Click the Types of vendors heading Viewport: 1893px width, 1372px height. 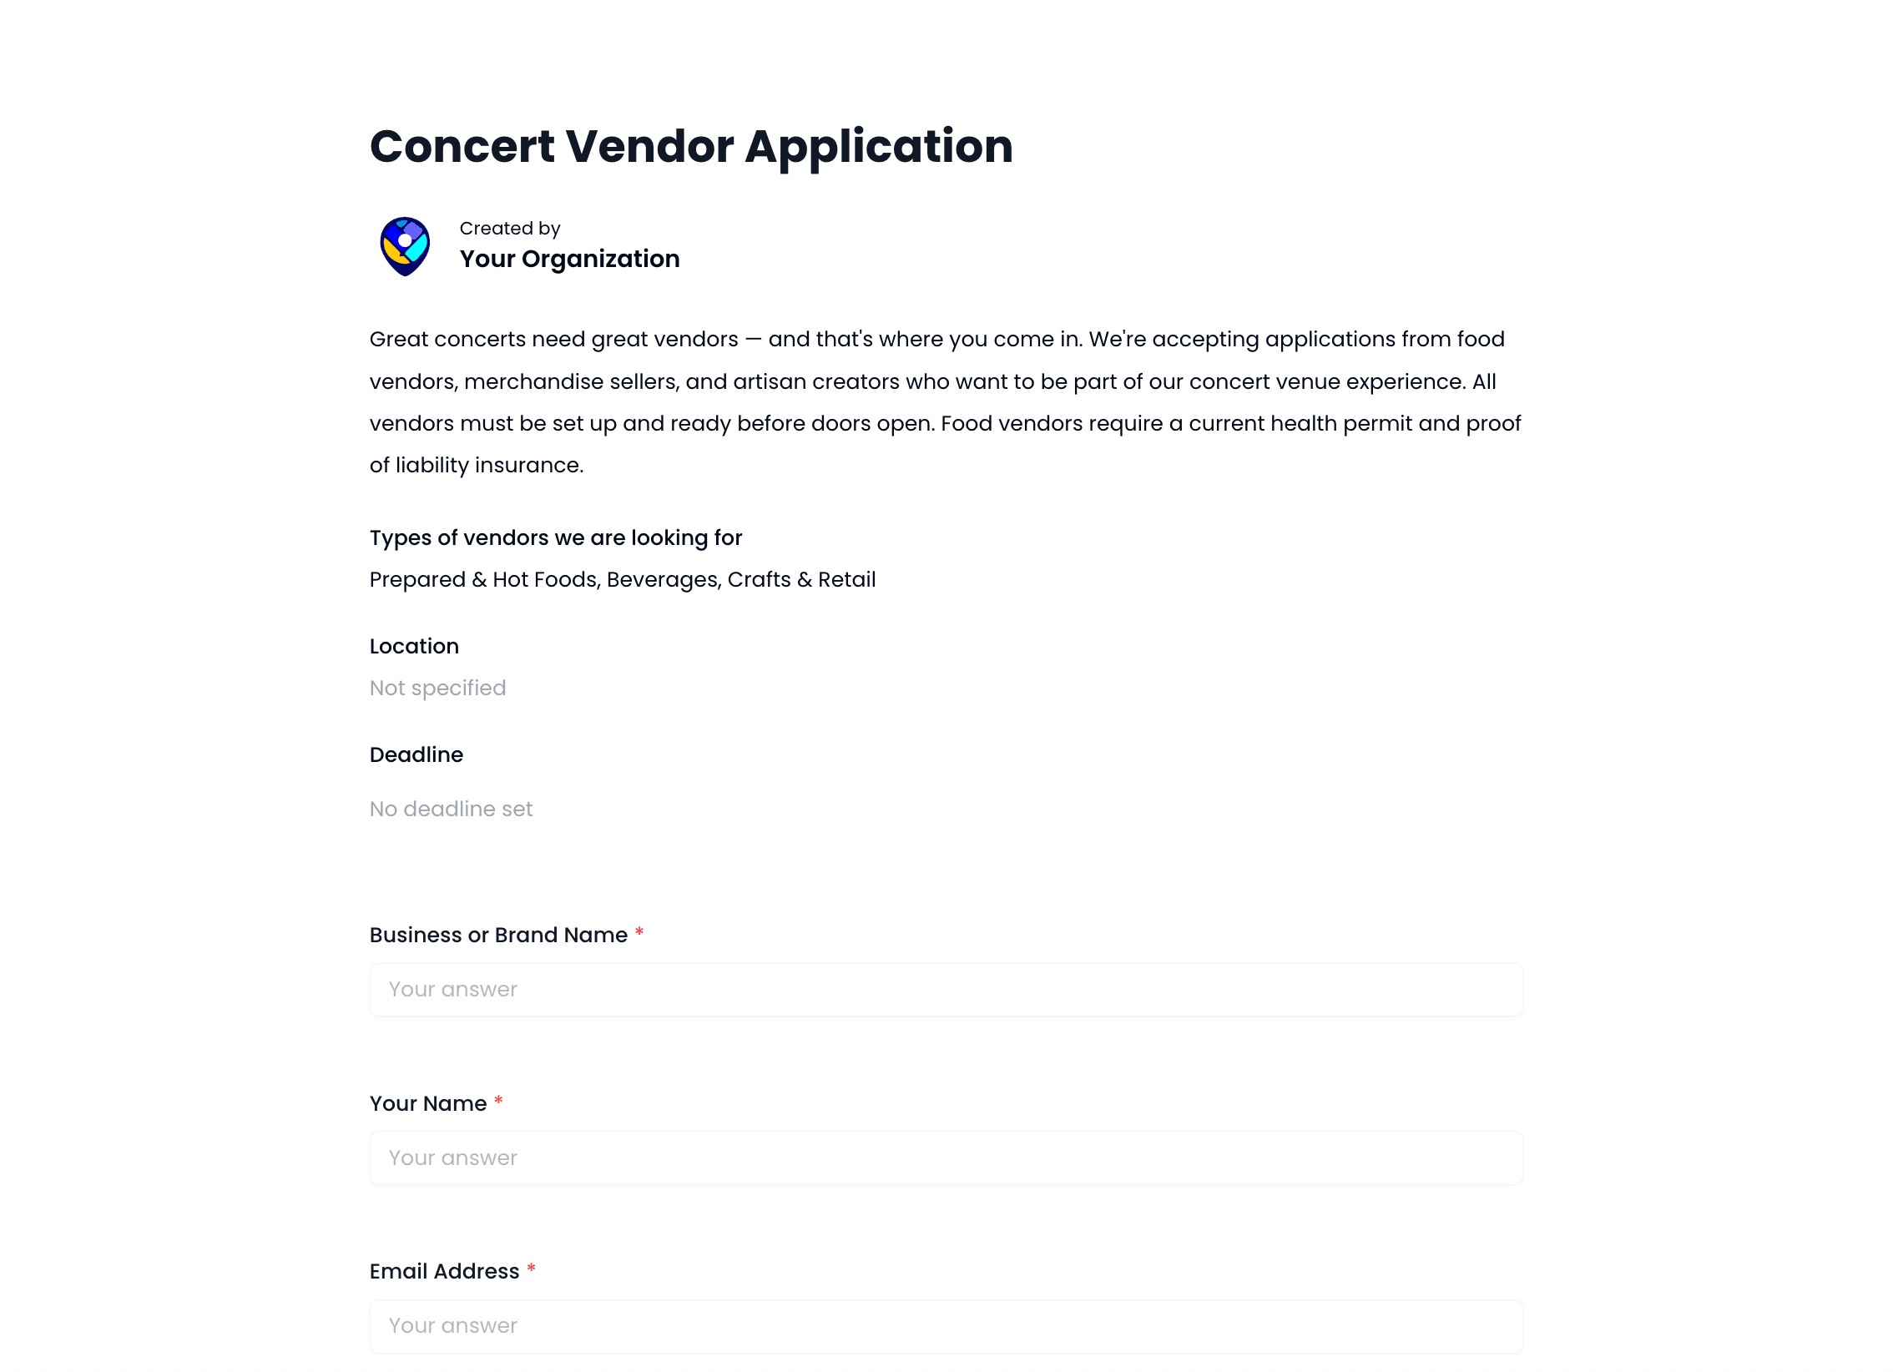coord(555,537)
